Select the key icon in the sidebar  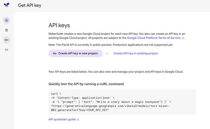click(x=7, y=40)
